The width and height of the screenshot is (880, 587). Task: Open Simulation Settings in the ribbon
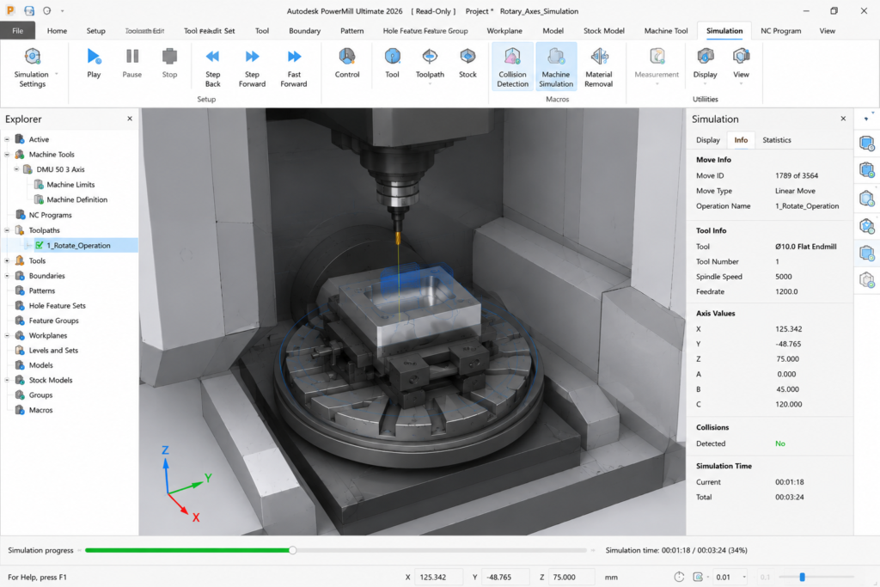pyautogui.click(x=32, y=67)
